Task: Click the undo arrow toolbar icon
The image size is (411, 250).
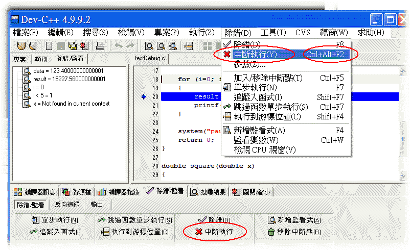Action: (119, 46)
